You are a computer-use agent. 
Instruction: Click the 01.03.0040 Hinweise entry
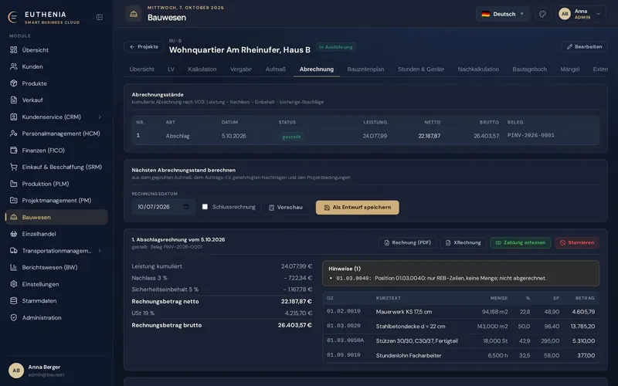point(441,278)
